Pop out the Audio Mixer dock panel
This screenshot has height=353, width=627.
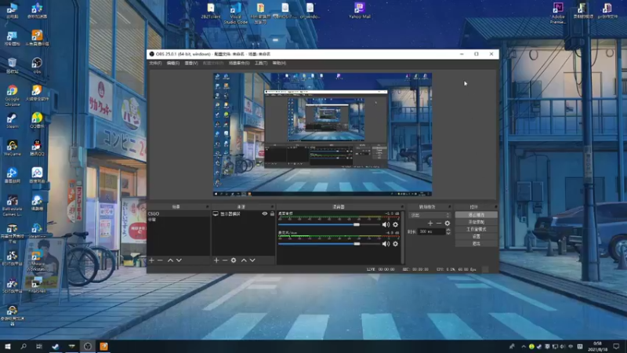point(402,207)
